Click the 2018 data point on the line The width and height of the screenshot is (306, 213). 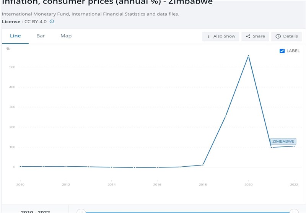[x=203, y=165]
